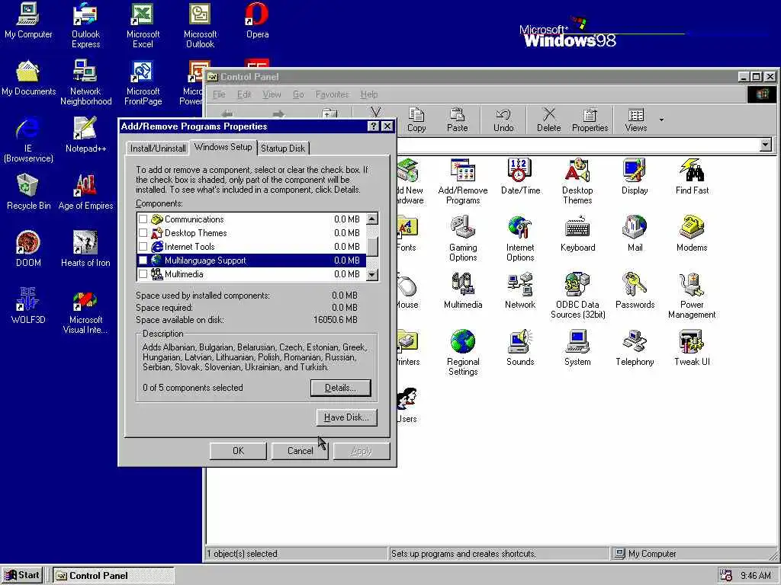The height and width of the screenshot is (585, 781).
Task: Select the Windows Setup tab
Action: click(x=223, y=147)
